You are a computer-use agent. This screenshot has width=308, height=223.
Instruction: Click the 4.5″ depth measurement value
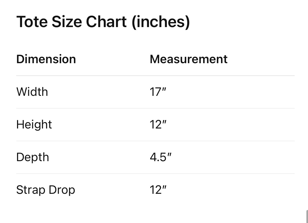click(x=160, y=157)
